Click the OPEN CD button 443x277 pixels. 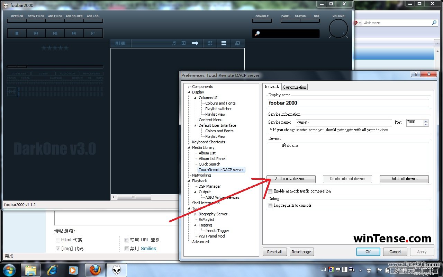point(17,21)
